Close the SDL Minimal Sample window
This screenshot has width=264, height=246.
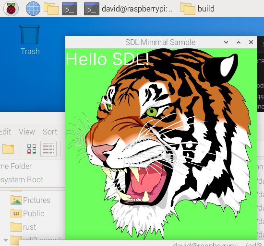point(251,42)
